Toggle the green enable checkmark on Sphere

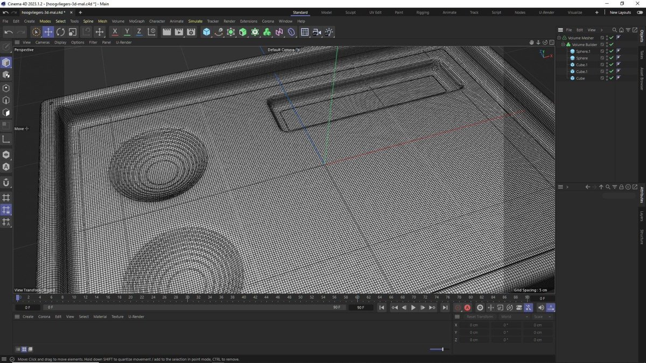click(611, 58)
